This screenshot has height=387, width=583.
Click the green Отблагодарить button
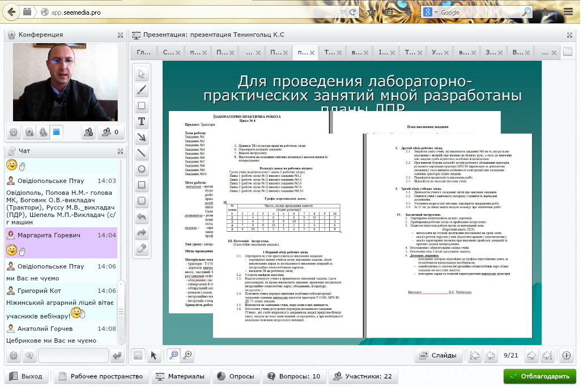pyautogui.click(x=539, y=376)
